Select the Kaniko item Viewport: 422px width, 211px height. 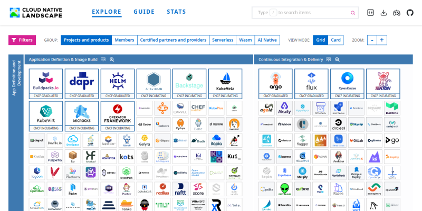click(x=37, y=157)
